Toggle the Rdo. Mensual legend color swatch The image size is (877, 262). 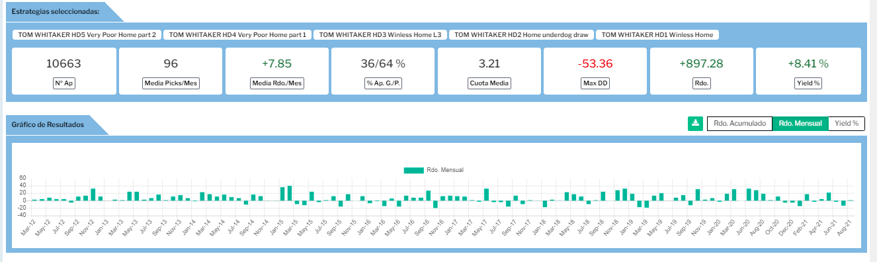pos(413,170)
